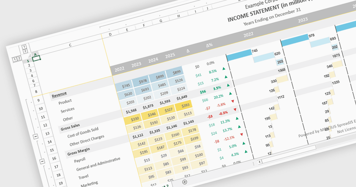Screen dimensions: 356x187
Task: Select column A header
Action: pyautogui.click(x=35, y=54)
